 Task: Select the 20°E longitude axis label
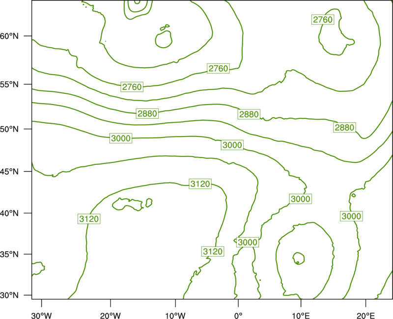pos(365,316)
